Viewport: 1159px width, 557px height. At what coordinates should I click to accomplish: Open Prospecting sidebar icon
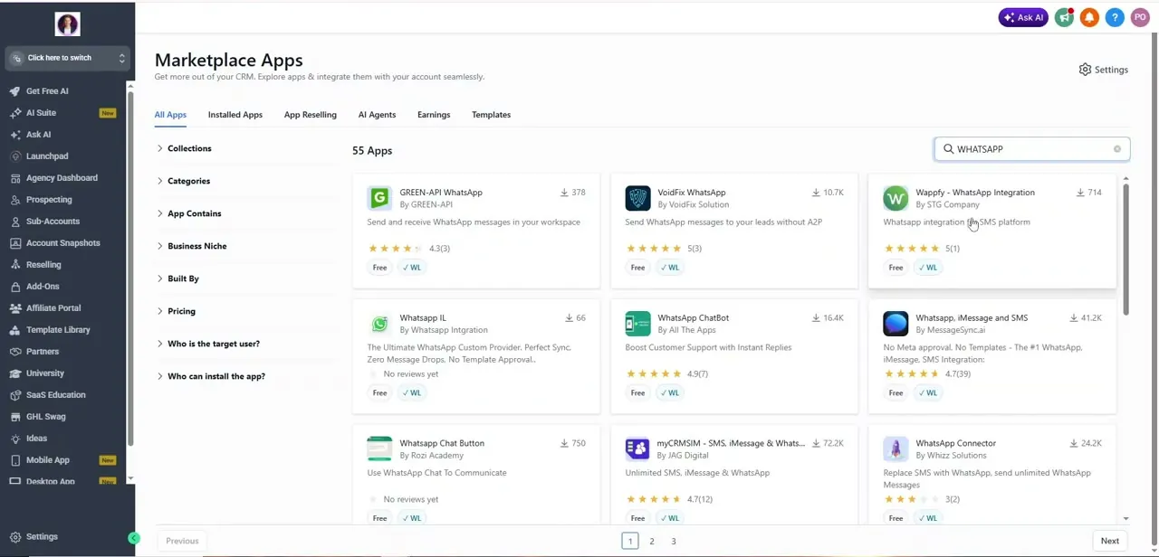15,200
